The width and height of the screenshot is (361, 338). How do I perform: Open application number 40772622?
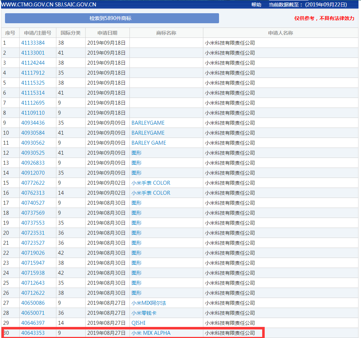click(33, 183)
